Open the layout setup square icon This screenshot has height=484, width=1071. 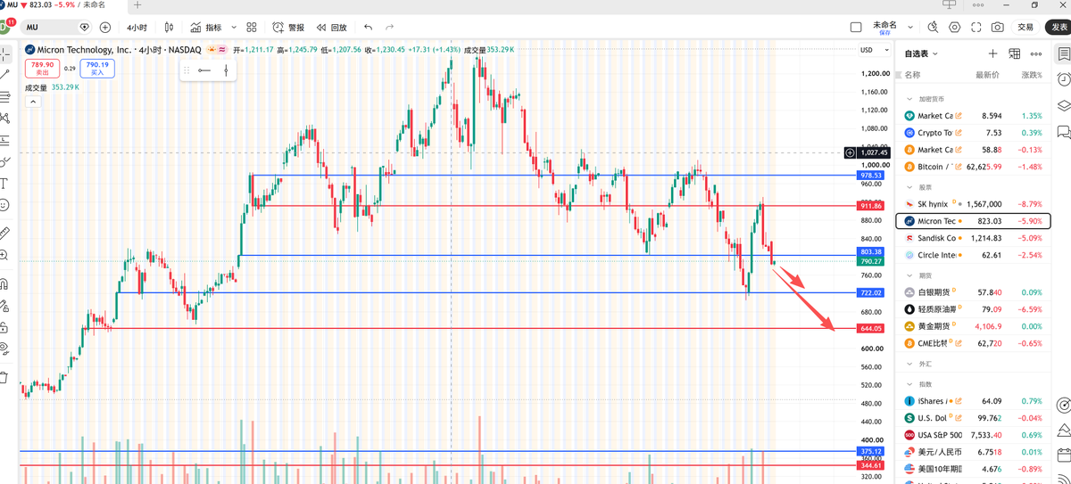coord(856,28)
